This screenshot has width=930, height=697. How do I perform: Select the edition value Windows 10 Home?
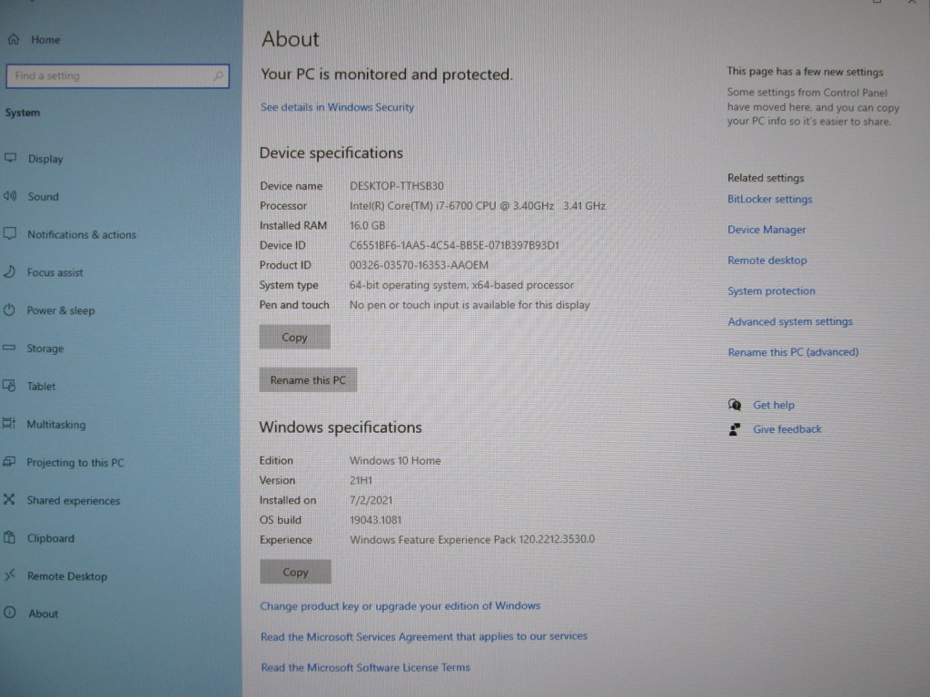point(395,460)
